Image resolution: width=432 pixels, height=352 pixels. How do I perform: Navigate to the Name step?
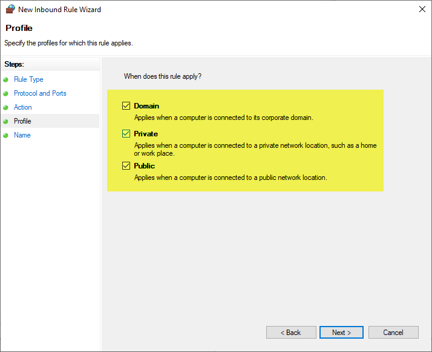22,135
